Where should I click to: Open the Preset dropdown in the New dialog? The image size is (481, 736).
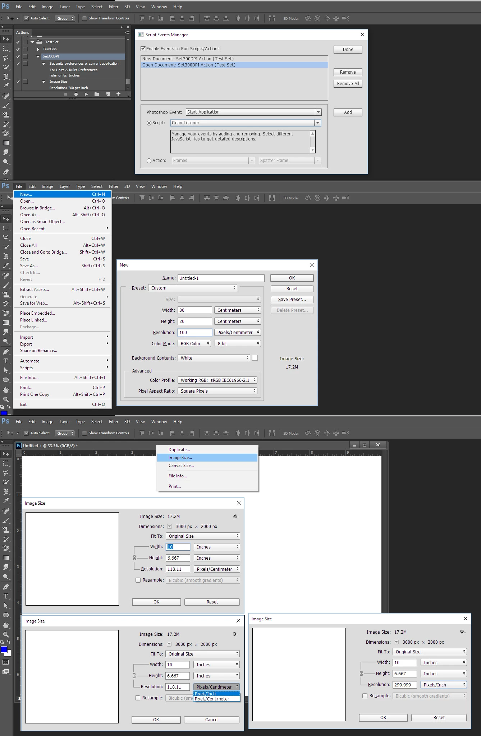coord(193,288)
